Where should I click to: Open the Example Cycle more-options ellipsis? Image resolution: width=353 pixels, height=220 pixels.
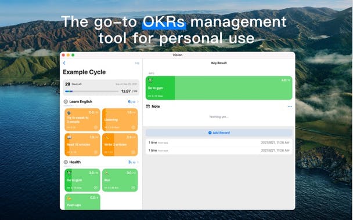[x=137, y=63]
